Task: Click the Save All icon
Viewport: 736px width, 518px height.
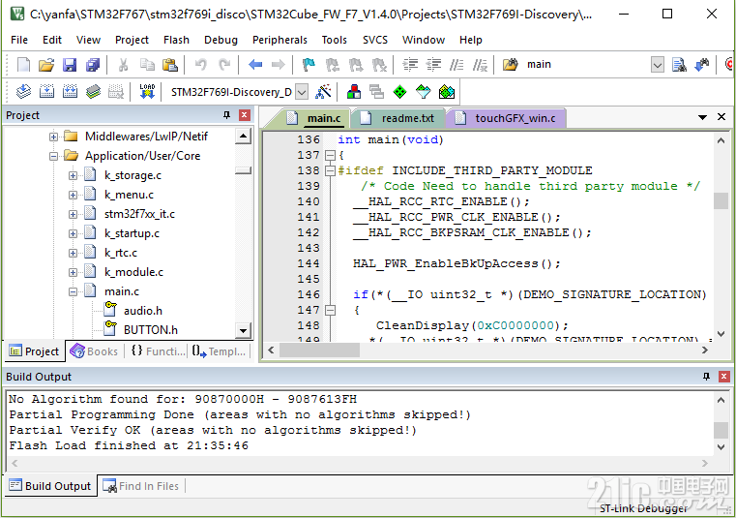Action: [93, 65]
